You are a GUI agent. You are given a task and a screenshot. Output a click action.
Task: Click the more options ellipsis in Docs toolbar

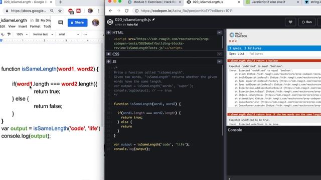click(x=85, y=34)
